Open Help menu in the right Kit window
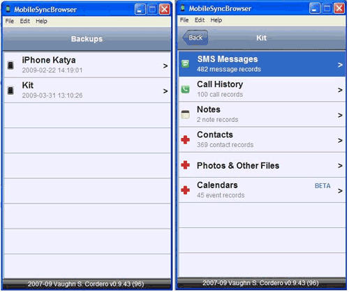The image size is (349, 292). coord(216,20)
